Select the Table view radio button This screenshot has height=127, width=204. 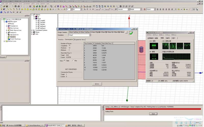64,61
